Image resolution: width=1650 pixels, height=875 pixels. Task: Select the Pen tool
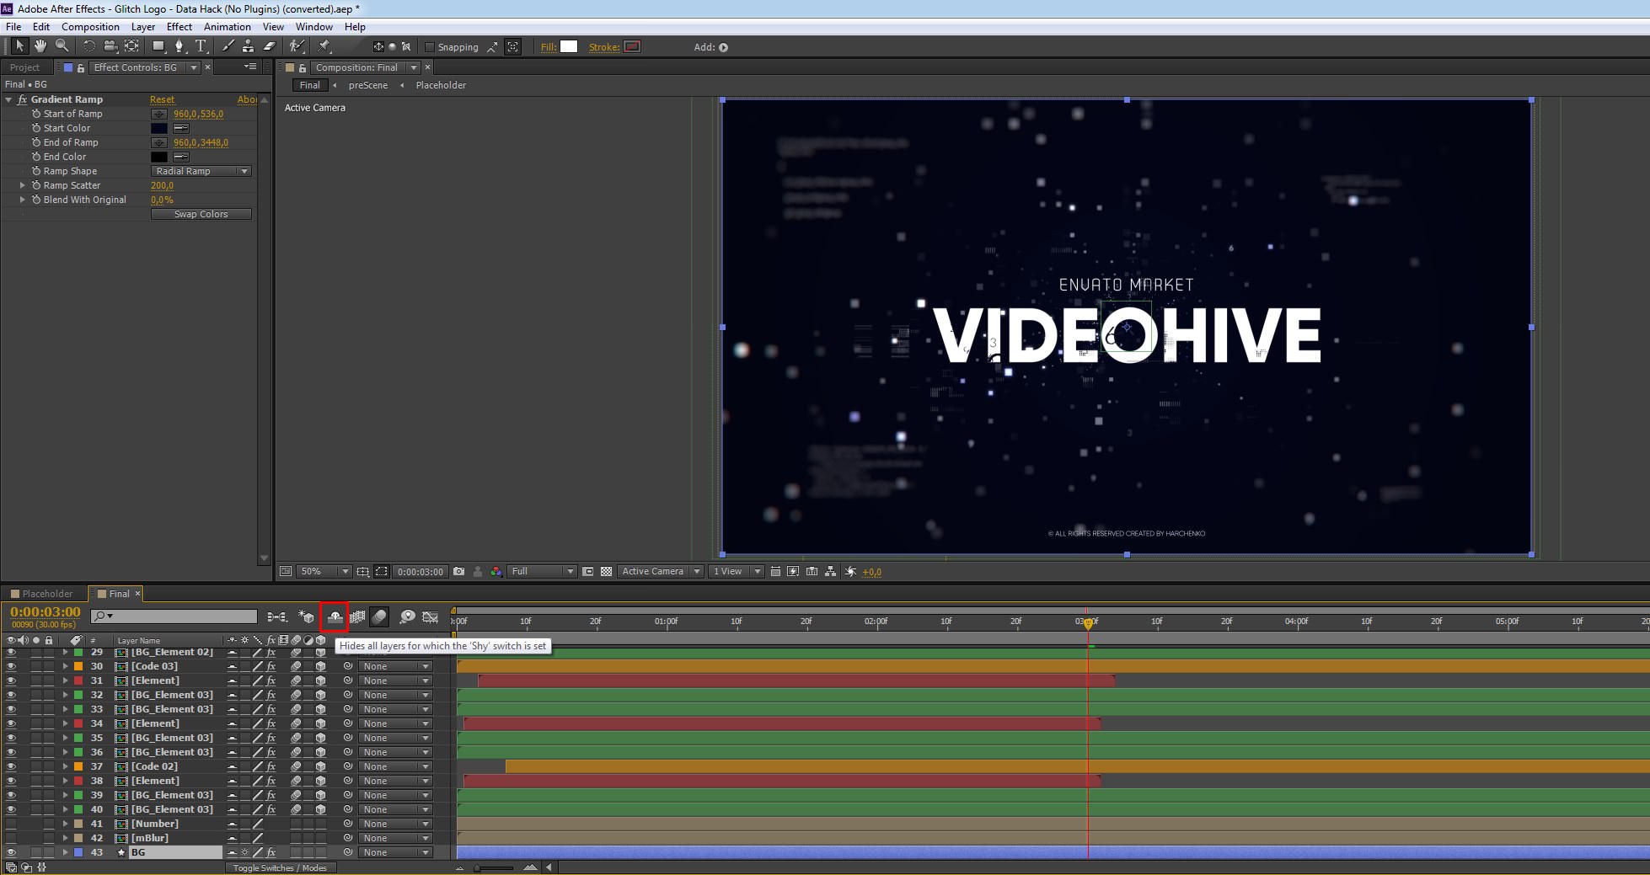[179, 46]
